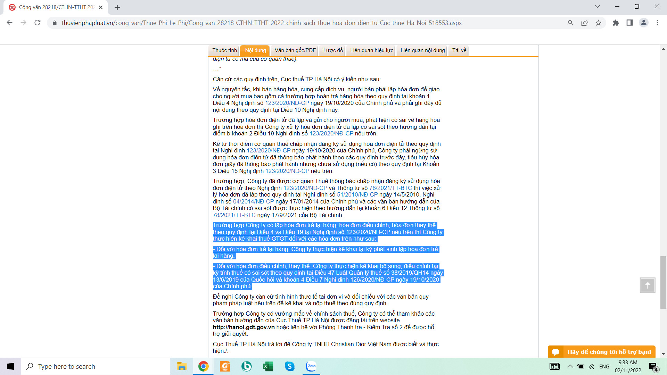Image resolution: width=667 pixels, height=375 pixels.
Task: Show hidden system tray icons
Action: 570,366
